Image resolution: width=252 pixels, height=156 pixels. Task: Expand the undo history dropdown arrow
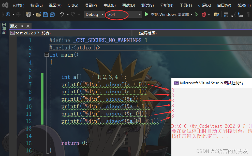[68, 15]
